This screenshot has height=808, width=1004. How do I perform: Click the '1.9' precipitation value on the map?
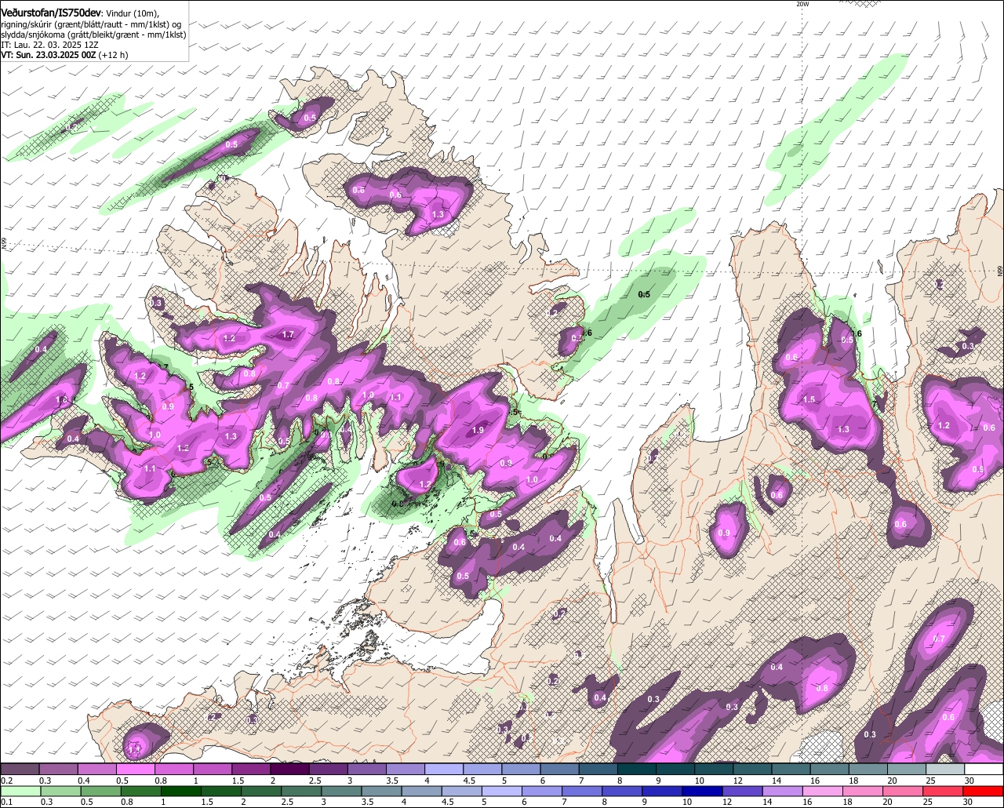[x=478, y=431]
